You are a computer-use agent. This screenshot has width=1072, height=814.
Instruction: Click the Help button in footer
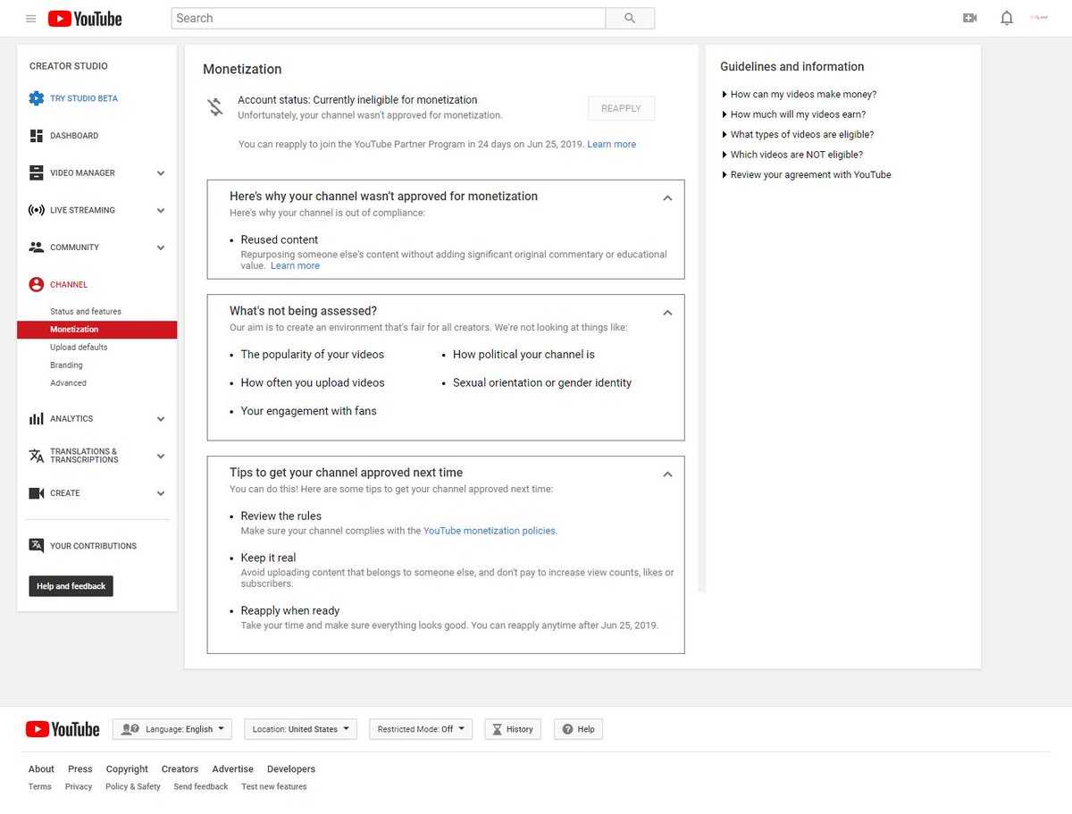click(578, 729)
